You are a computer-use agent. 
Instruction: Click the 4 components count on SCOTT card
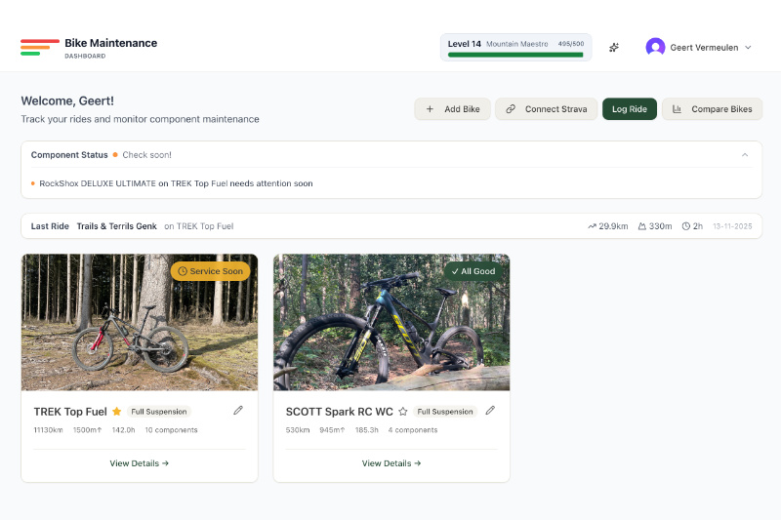tap(413, 430)
